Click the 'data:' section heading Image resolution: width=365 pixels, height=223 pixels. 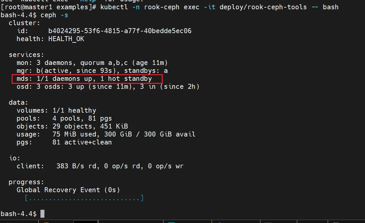(18, 103)
